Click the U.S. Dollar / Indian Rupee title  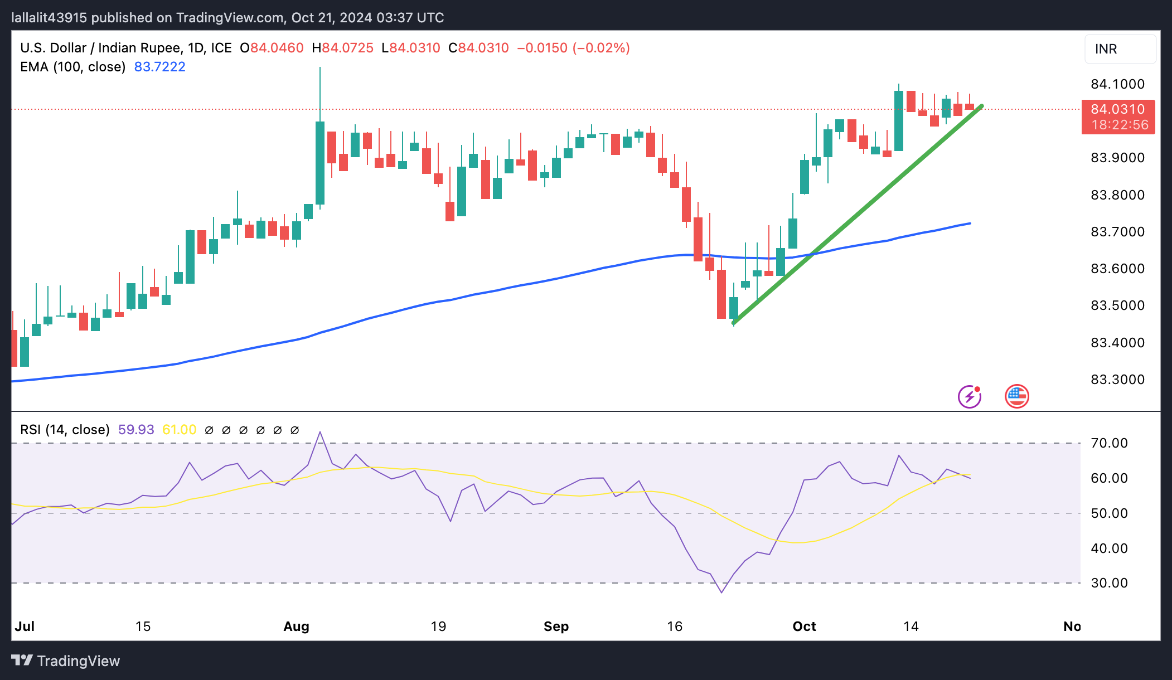(x=100, y=48)
